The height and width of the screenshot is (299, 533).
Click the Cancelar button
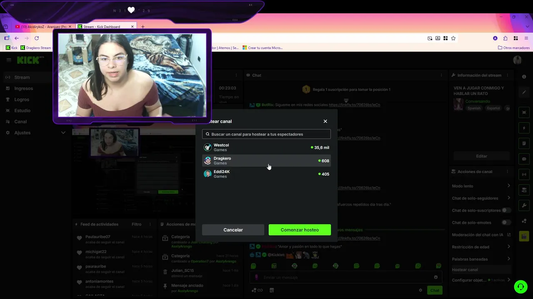click(233, 230)
